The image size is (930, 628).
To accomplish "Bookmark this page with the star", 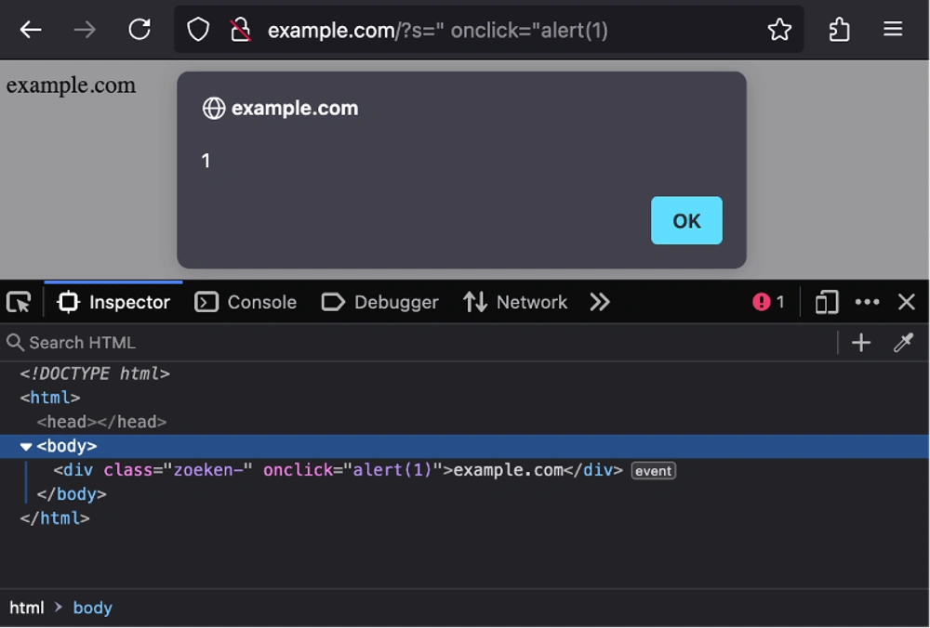I will pyautogui.click(x=779, y=30).
